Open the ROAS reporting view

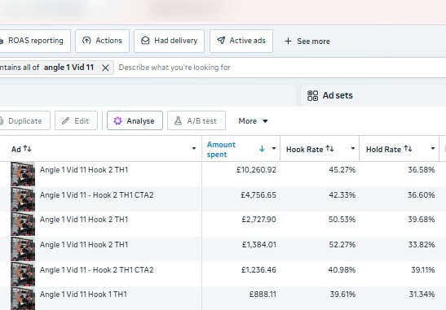[34, 41]
